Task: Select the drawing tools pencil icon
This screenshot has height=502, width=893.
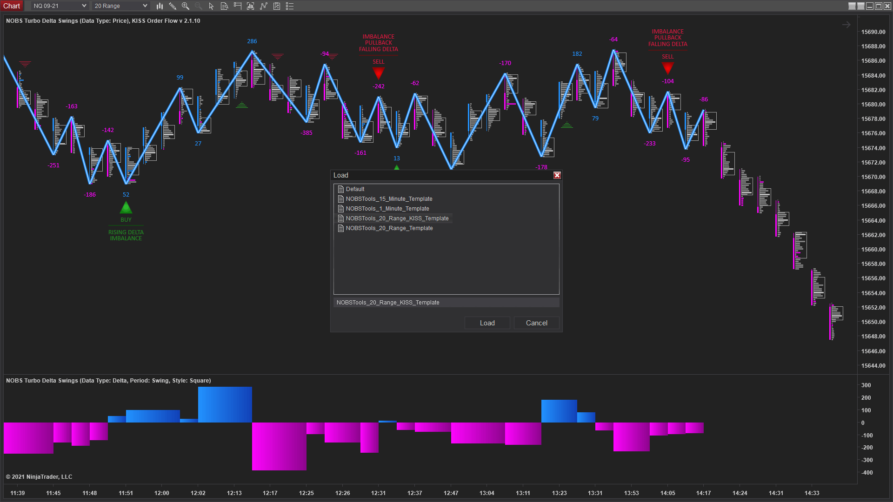Action: point(173,6)
